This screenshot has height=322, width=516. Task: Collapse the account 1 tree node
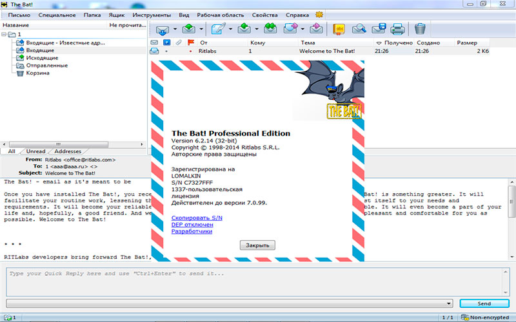[4, 34]
